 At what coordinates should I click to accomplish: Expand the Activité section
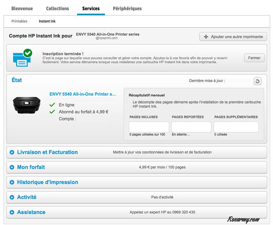pos(12,197)
